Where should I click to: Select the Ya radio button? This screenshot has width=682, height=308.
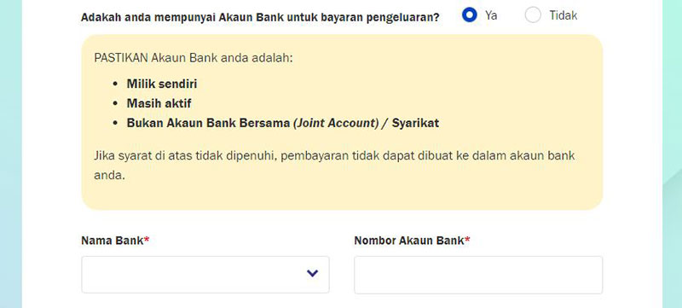click(470, 15)
